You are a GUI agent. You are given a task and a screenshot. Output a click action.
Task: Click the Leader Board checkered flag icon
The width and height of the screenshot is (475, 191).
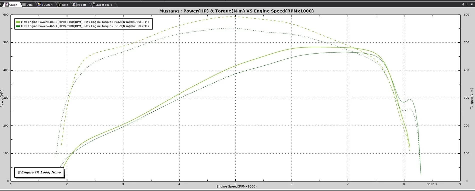coord(93,4)
